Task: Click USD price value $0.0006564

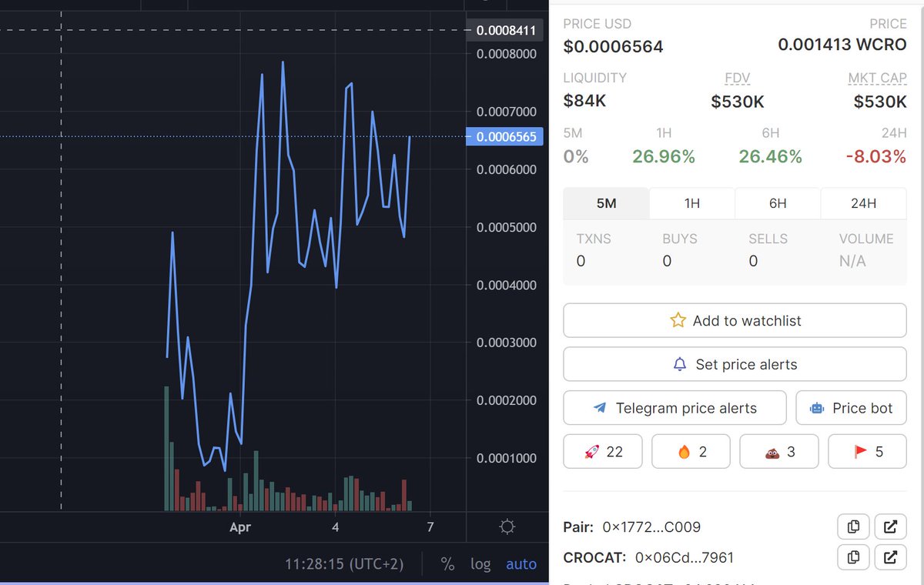Action: [x=614, y=46]
